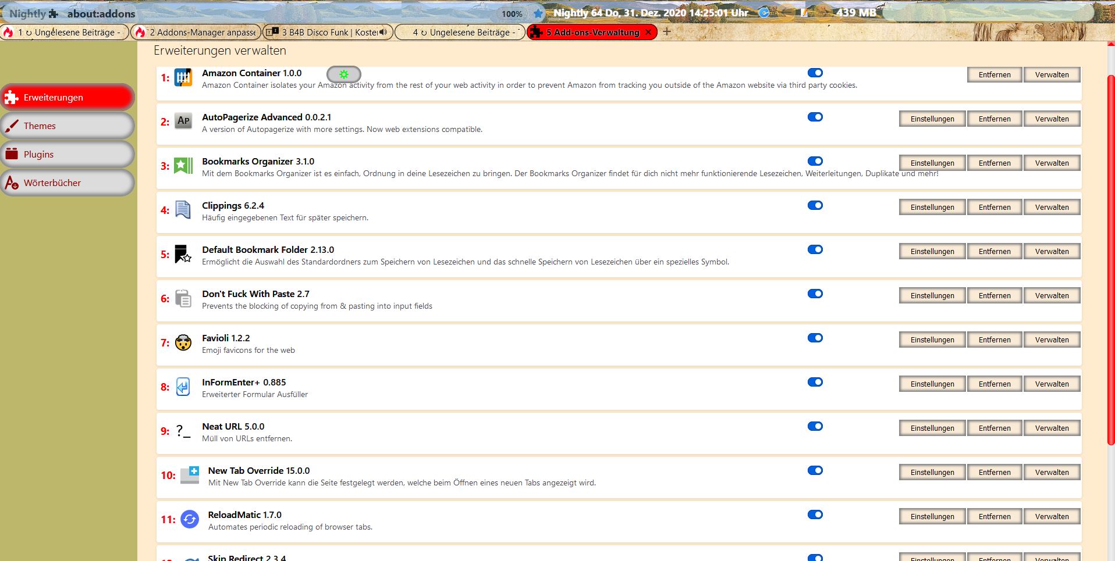The height and width of the screenshot is (561, 1115).
Task: Click the Clippings document icon
Action: (x=183, y=210)
